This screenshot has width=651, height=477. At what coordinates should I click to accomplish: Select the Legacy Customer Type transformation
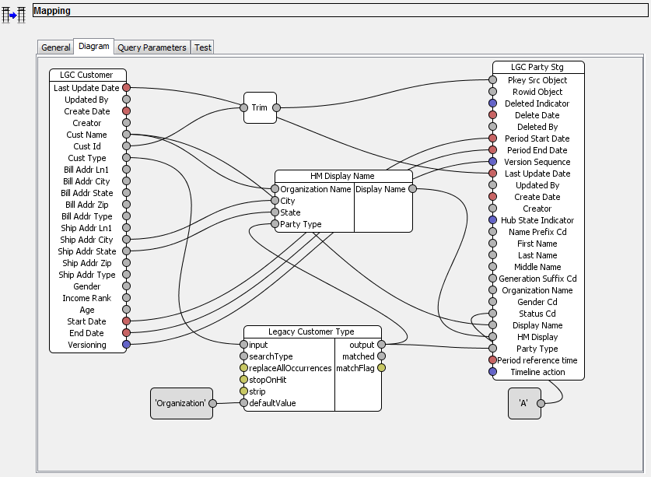click(x=312, y=331)
